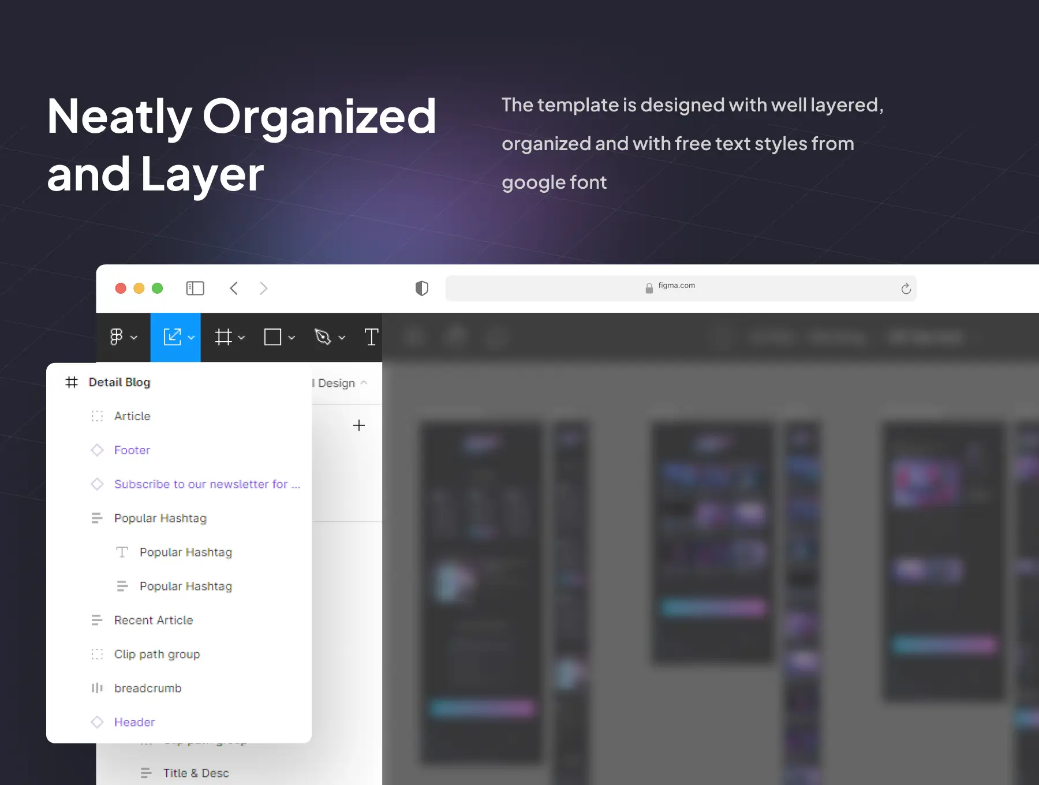Select the Text tool
Image resolution: width=1039 pixels, height=785 pixels.
[x=371, y=337]
